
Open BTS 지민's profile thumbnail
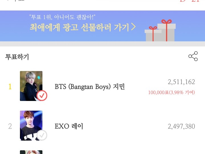tap(31, 86)
